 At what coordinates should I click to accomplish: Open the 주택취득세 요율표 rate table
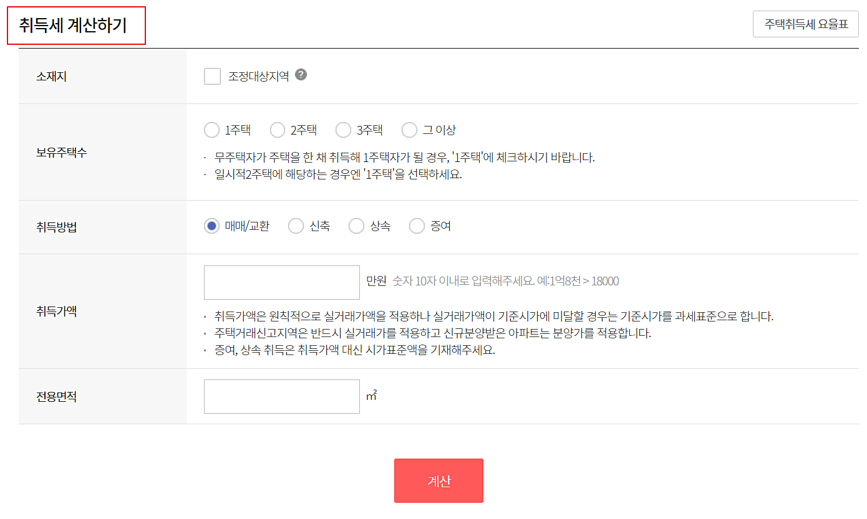pyautogui.click(x=805, y=23)
